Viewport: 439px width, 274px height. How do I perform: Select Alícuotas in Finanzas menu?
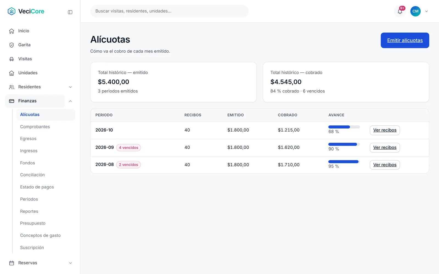click(x=46, y=115)
